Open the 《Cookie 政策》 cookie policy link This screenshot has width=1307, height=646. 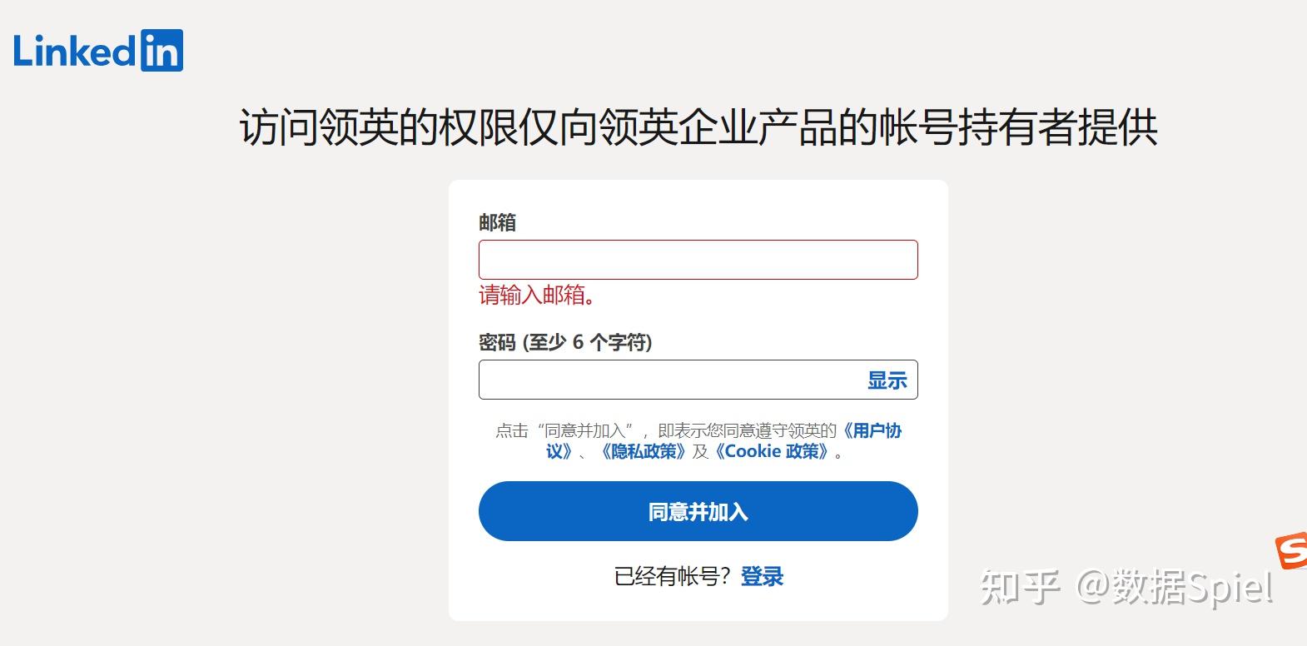point(773,451)
